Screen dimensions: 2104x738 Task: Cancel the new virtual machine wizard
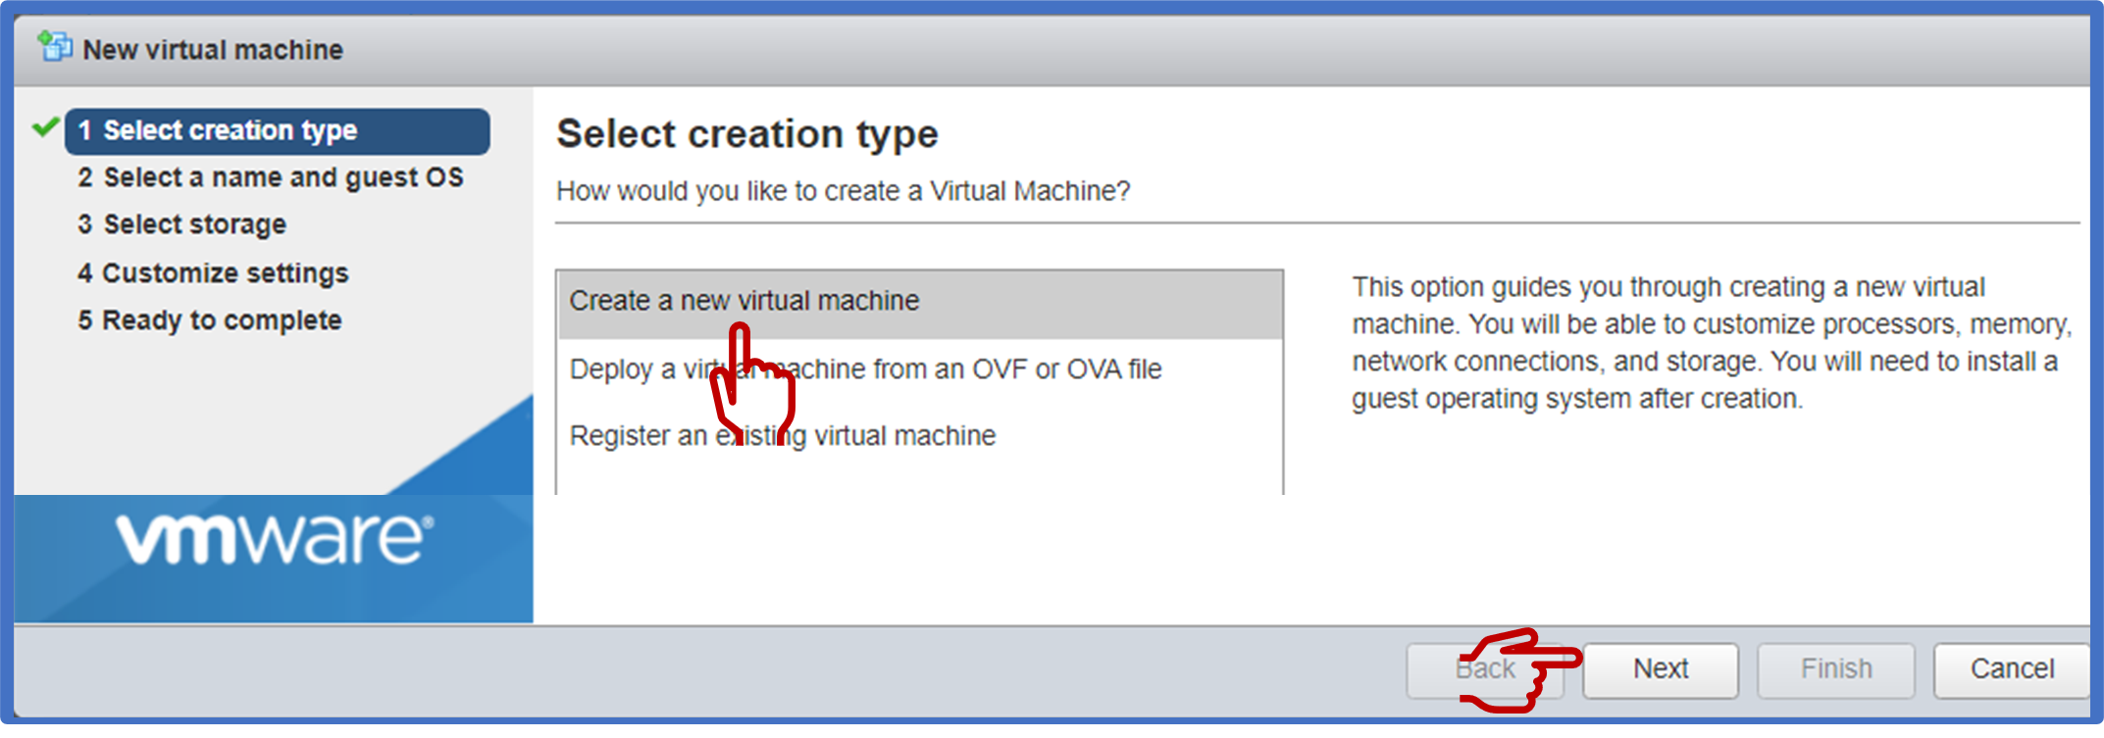tap(2012, 669)
